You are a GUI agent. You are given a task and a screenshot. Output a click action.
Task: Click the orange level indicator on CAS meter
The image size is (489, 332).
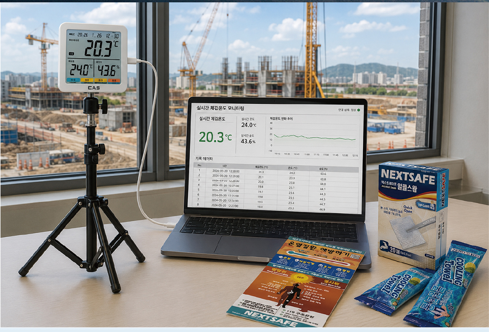[x=114, y=80]
